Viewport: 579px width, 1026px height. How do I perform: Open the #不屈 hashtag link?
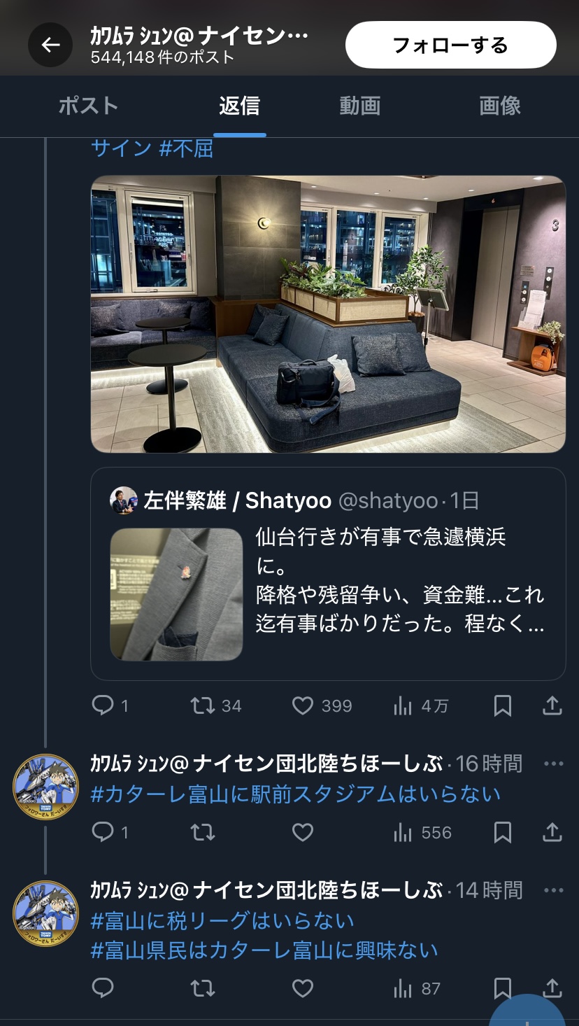click(186, 148)
